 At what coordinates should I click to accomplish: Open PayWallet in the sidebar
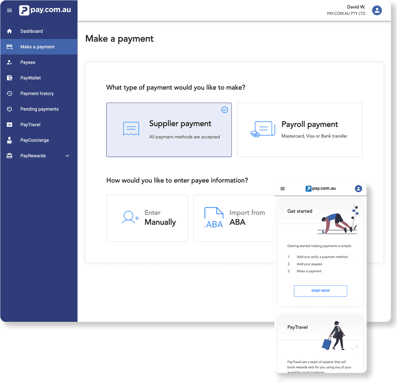39,78
